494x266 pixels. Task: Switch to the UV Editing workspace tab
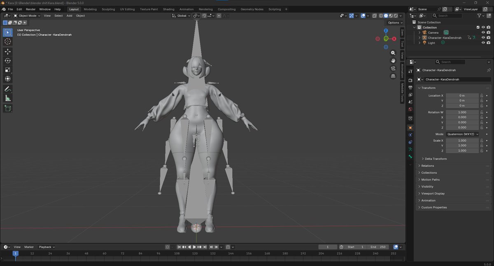[x=127, y=9]
